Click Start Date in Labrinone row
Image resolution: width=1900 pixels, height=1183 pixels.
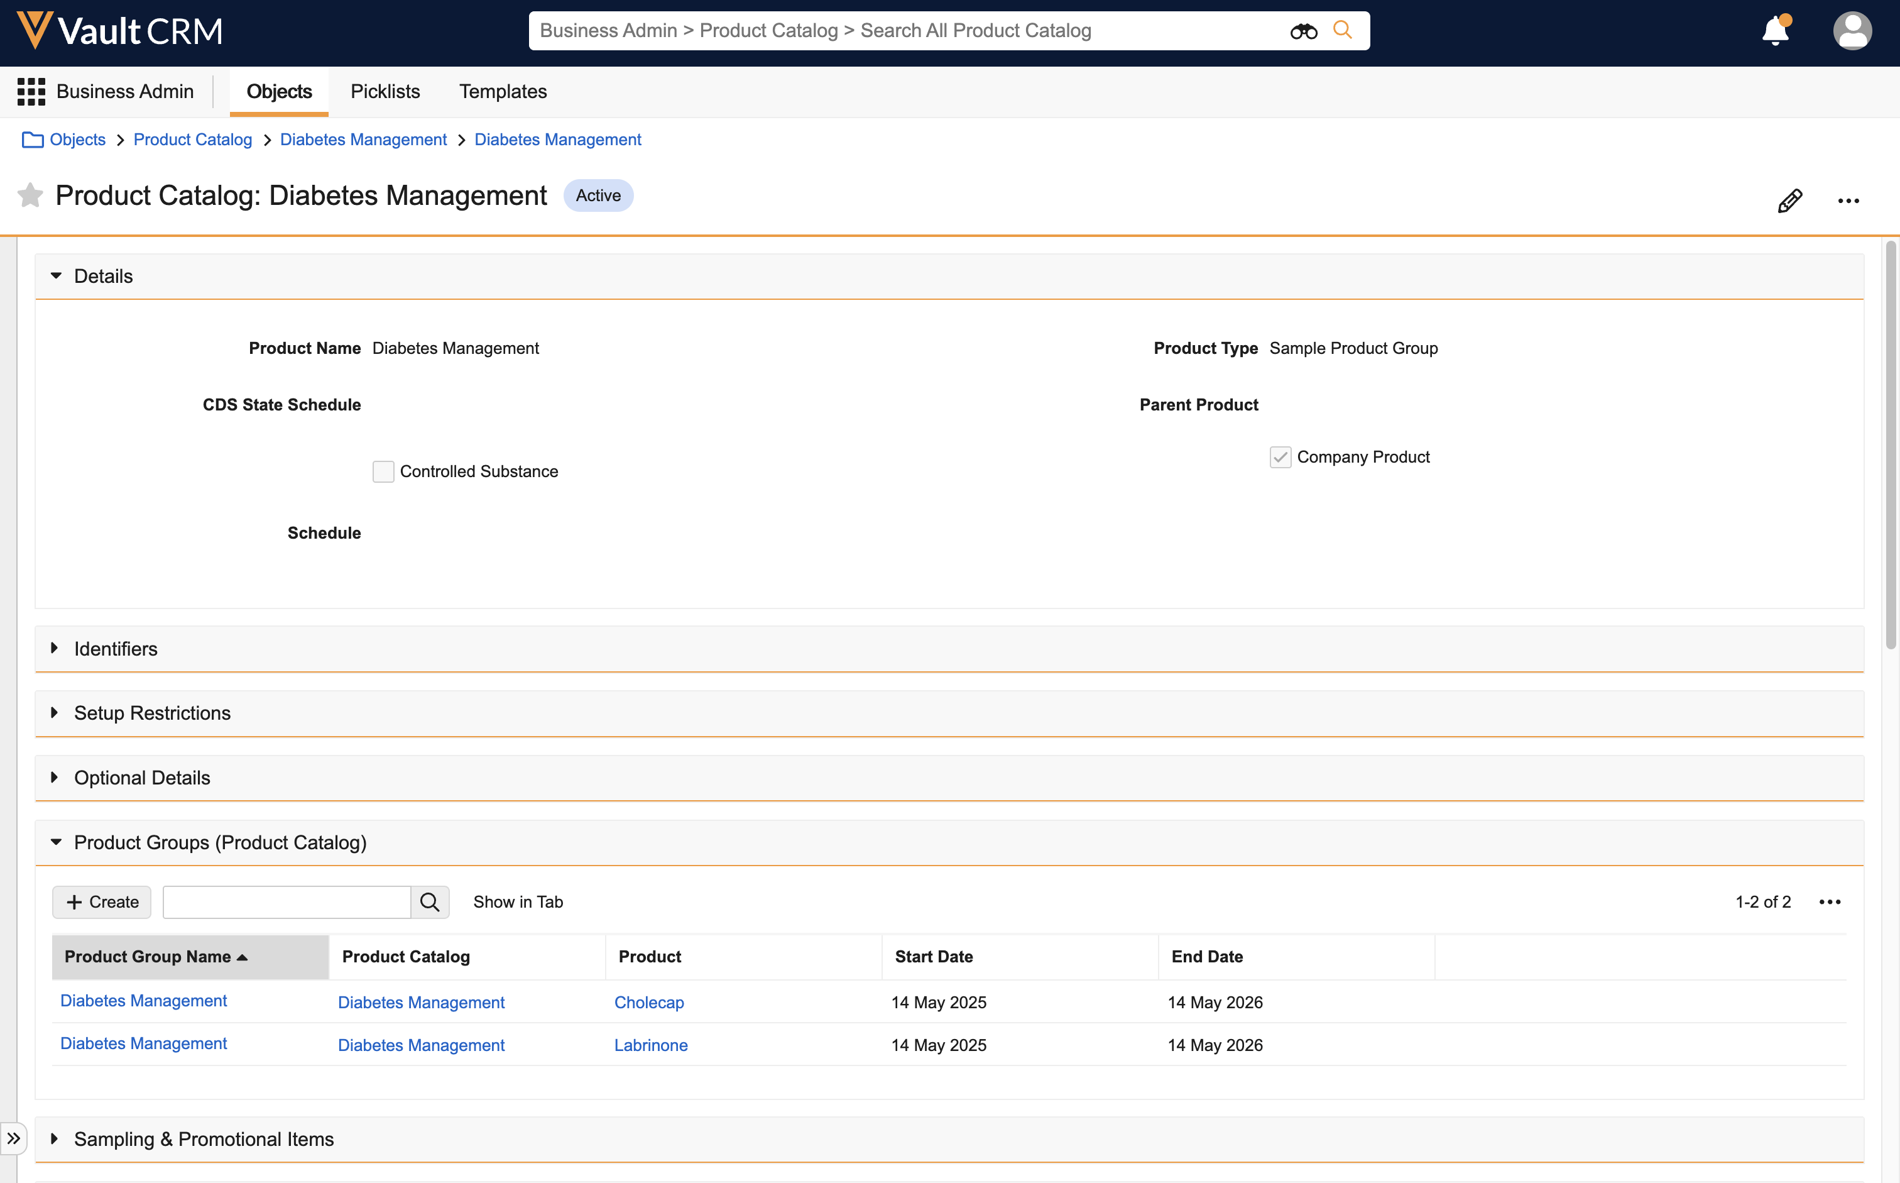[938, 1045]
